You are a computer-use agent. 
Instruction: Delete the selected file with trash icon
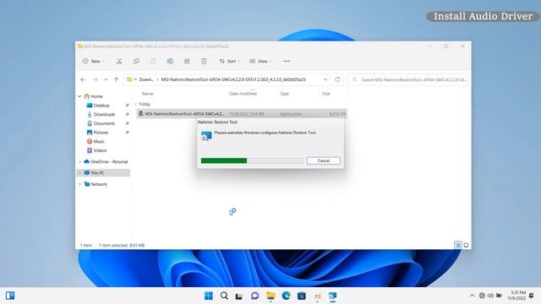[204, 61]
